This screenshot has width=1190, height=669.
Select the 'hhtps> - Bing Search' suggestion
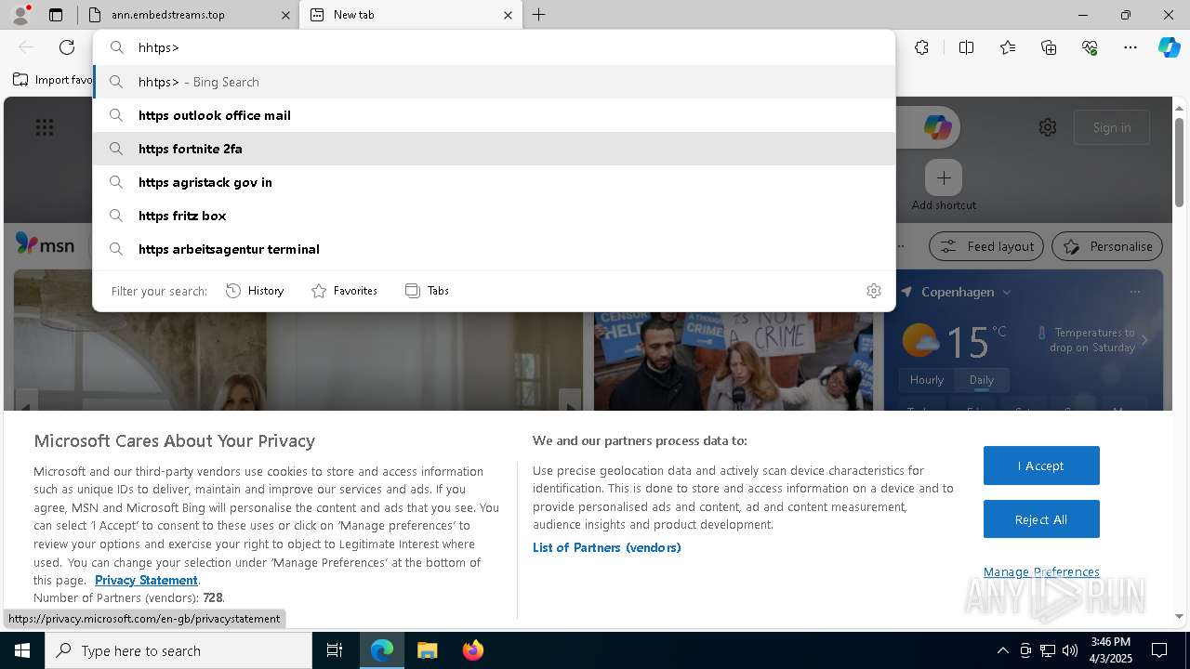494,82
